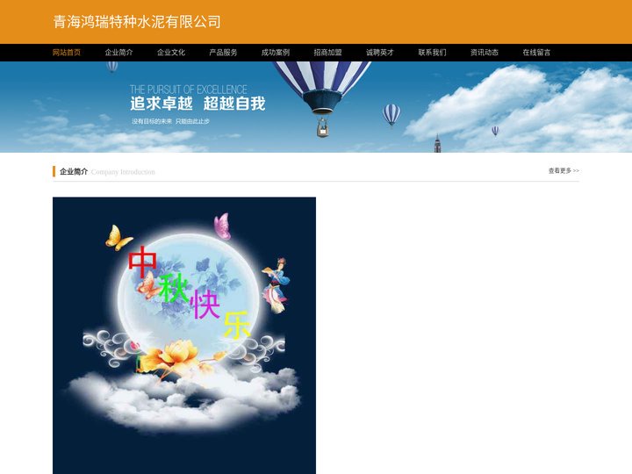Open 产品服务 page
The height and width of the screenshot is (474, 632).
tap(223, 53)
